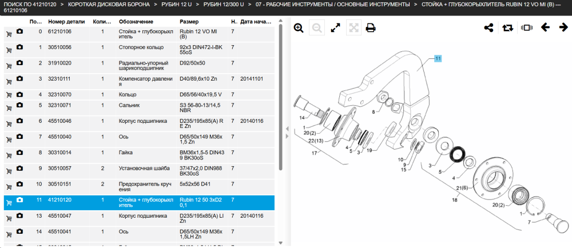Go to previous drawing with left arrow
572x248 pixels.
[x=545, y=27]
